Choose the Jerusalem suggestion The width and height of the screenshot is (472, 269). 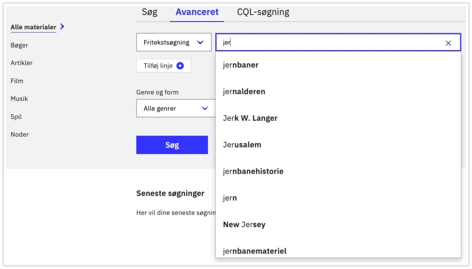(242, 145)
